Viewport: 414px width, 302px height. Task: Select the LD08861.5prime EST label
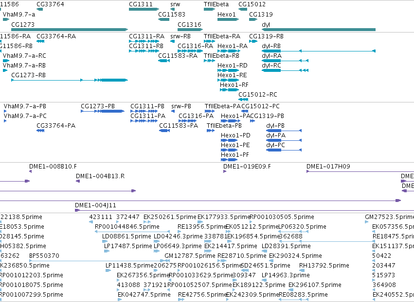pyautogui.click(x=126, y=236)
